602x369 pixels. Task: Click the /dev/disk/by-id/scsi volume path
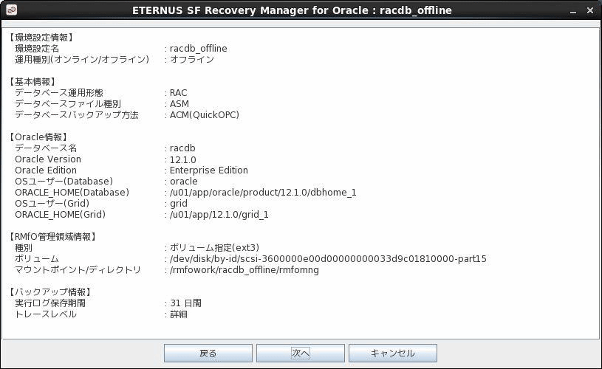click(328, 259)
